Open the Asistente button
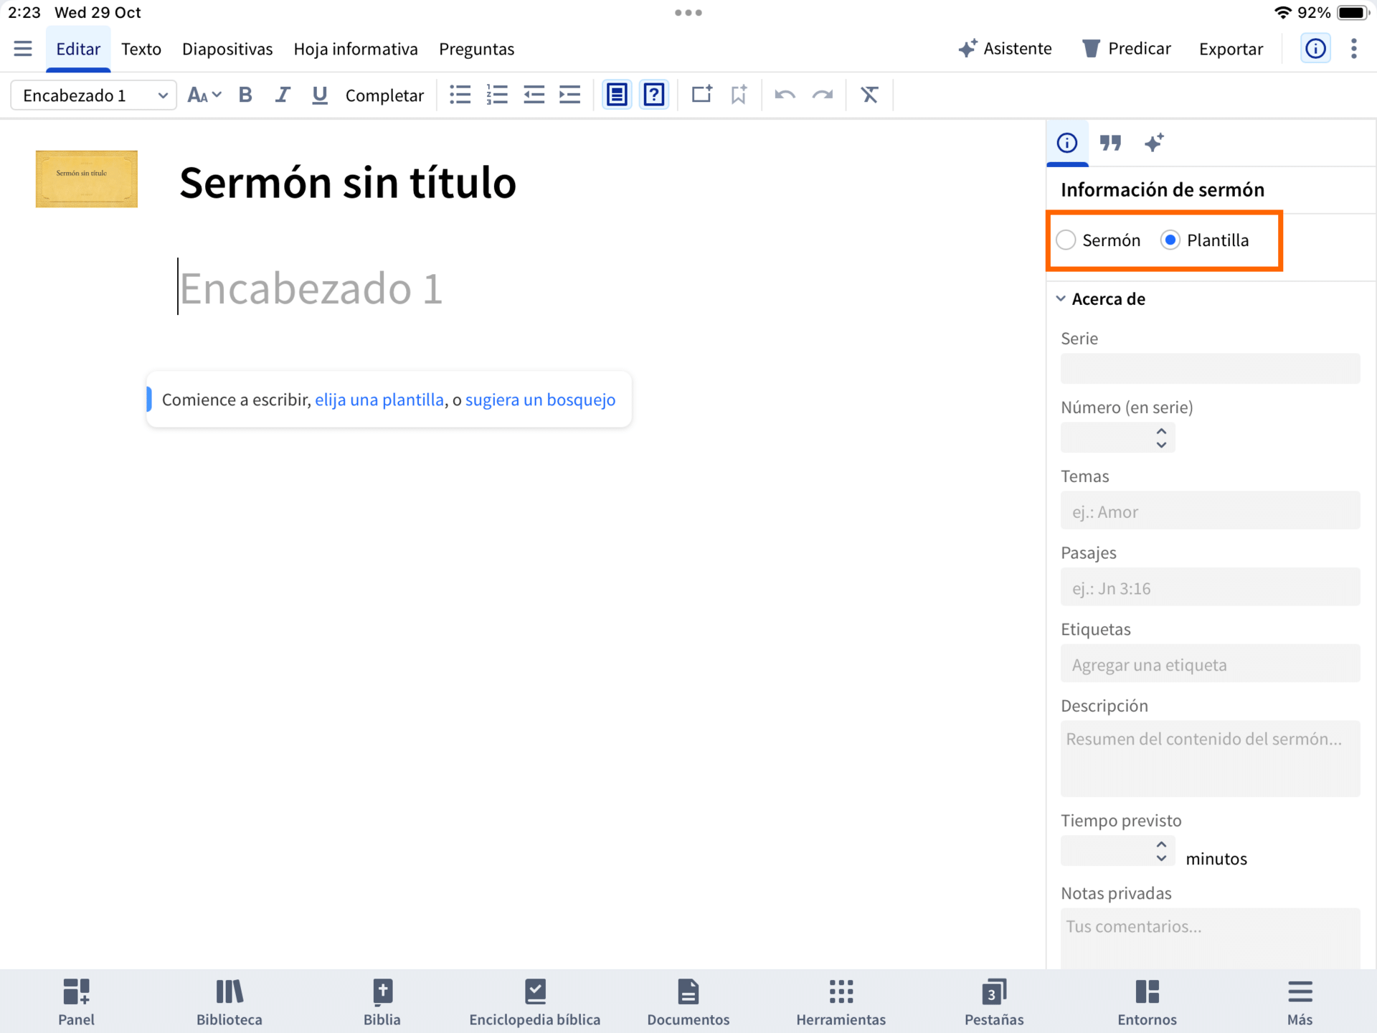1377x1033 pixels. coord(1005,49)
